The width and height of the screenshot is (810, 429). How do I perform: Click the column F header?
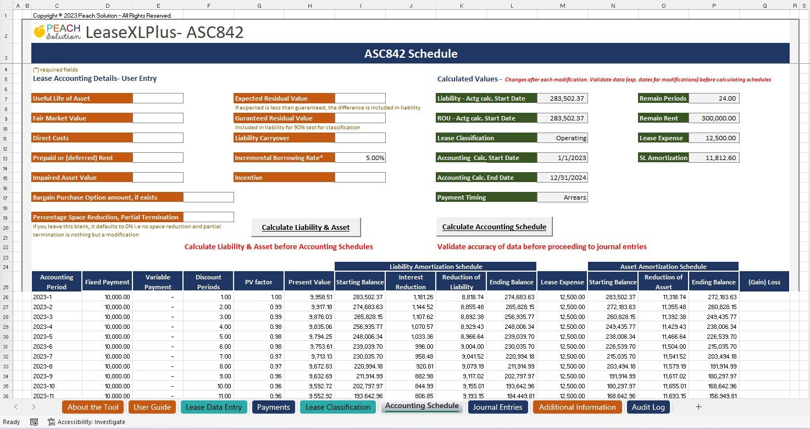pyautogui.click(x=208, y=5)
